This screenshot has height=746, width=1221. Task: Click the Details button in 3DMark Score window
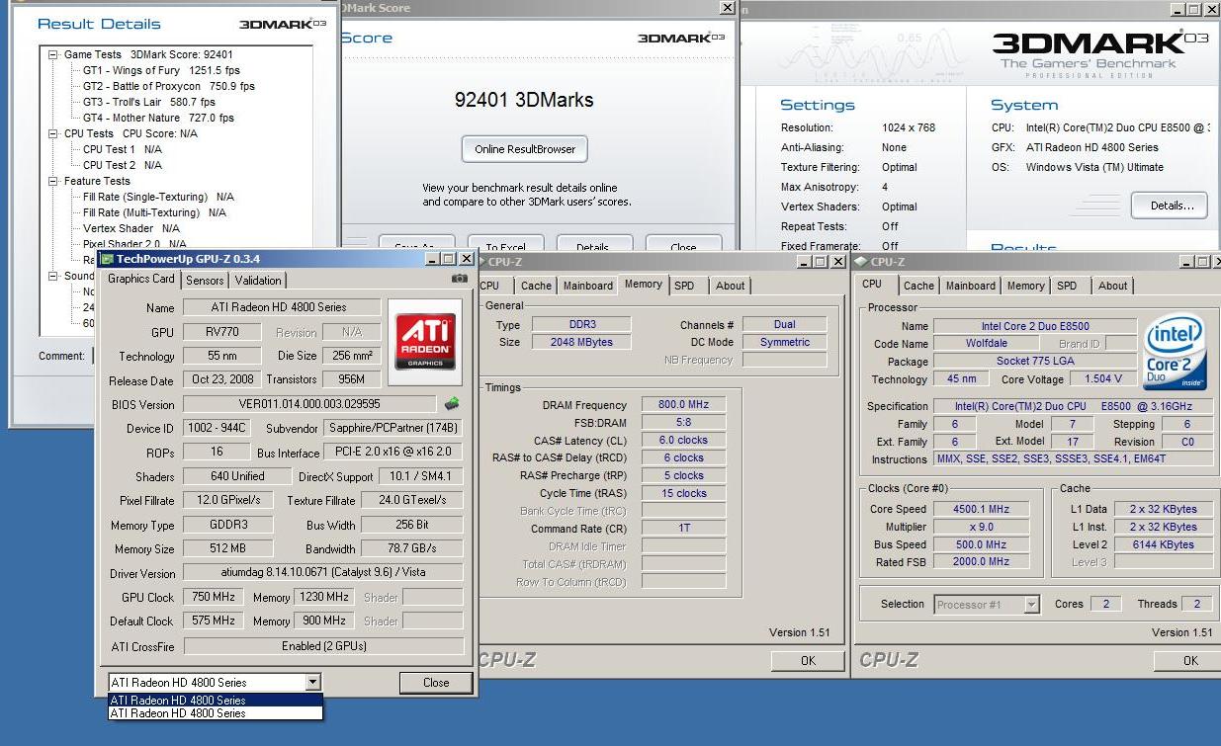pos(594,245)
